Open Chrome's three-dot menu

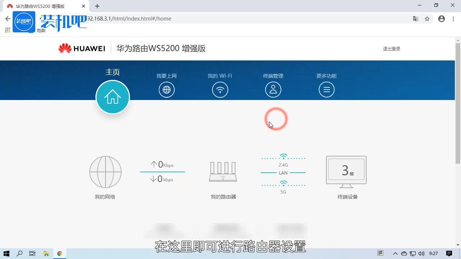[x=453, y=19]
